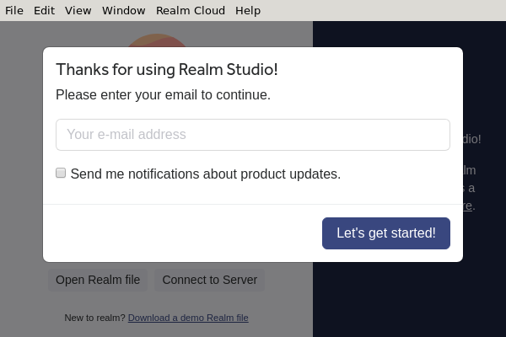Click Connect to Server button
The image size is (506, 337).
[210, 280]
